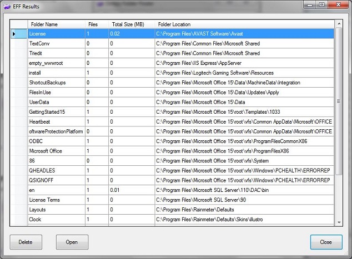Screen dimensions: 352x259
Task: Click the SQL Server\90 location cell
Action: point(244,200)
